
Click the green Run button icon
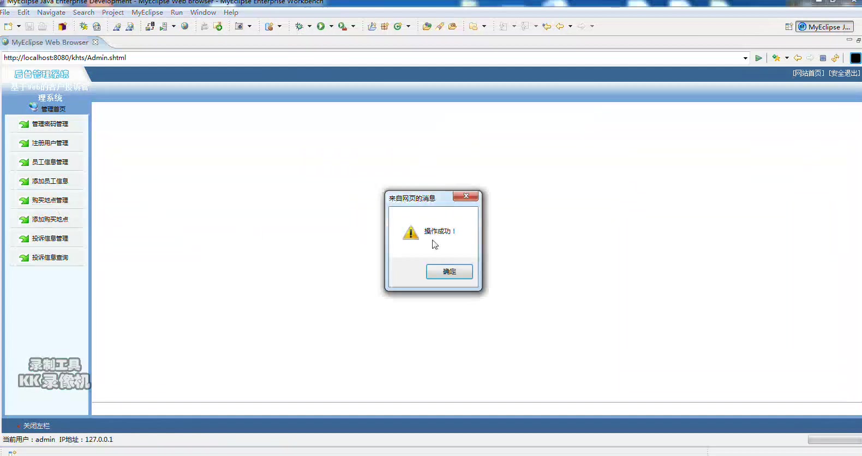(321, 26)
